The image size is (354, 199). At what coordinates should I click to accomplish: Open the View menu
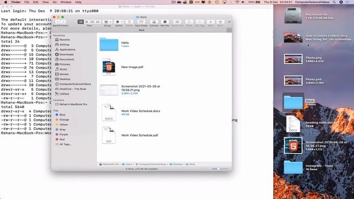[45, 2]
